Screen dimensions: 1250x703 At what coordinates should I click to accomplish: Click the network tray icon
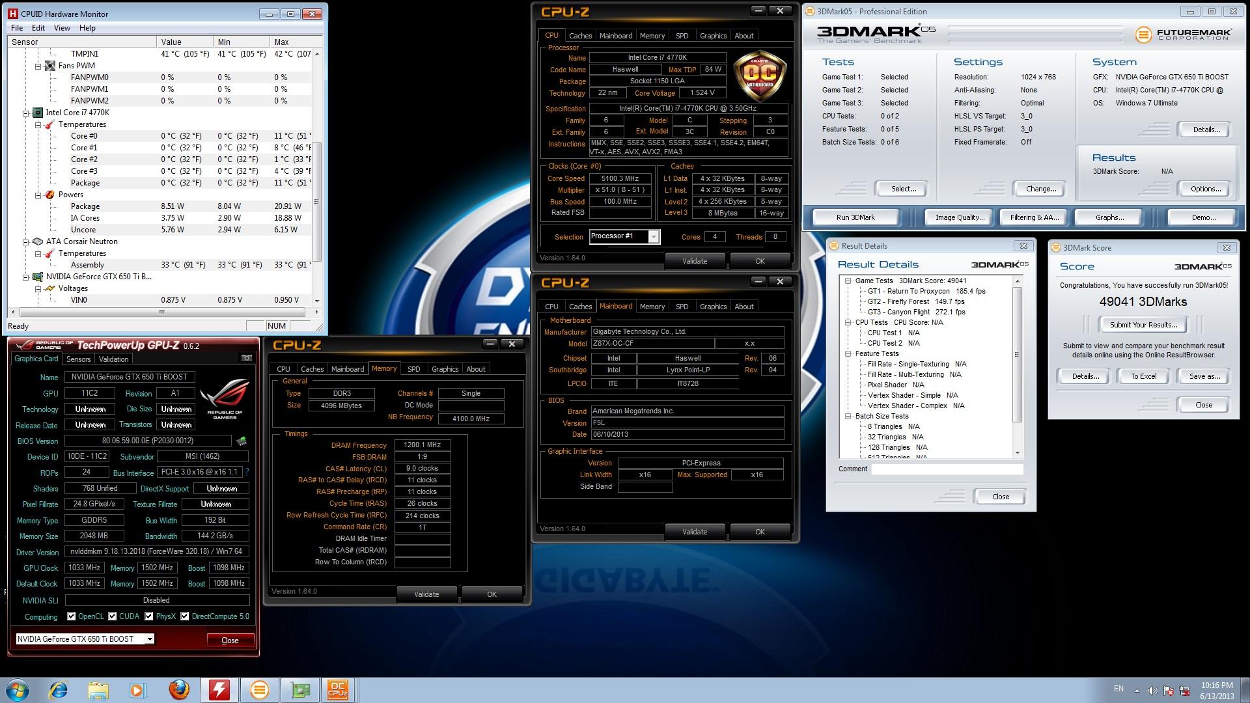coord(1186,691)
